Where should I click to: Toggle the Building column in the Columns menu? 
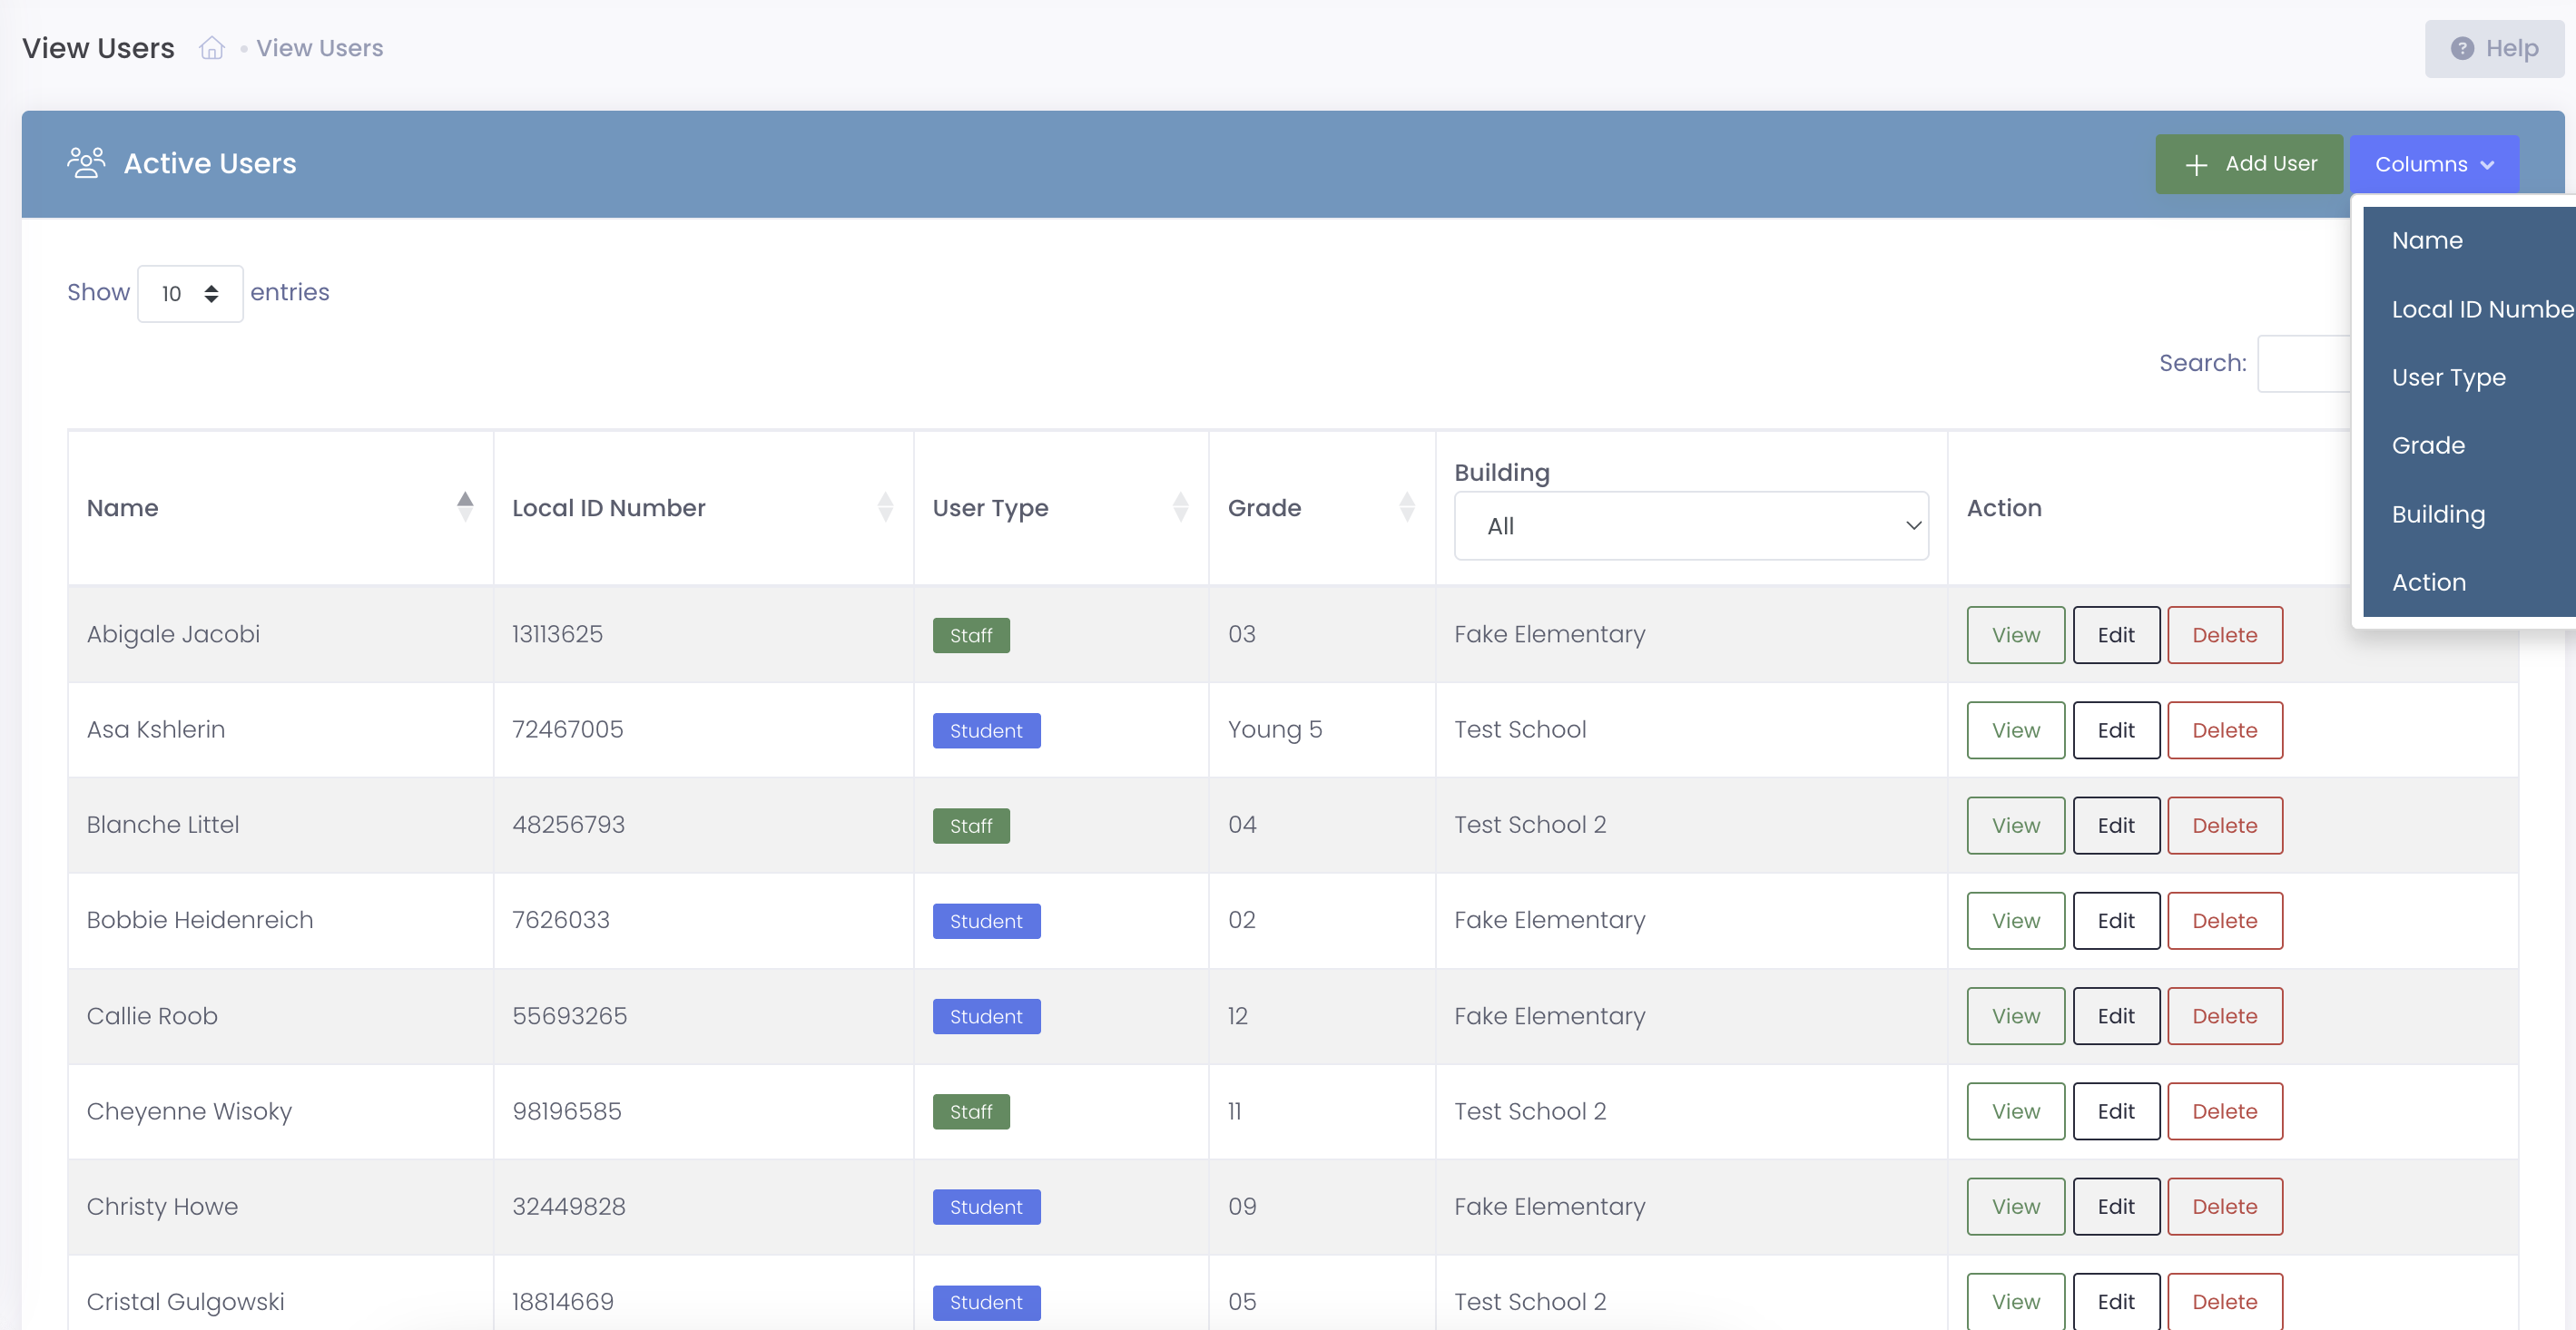pyautogui.click(x=2438, y=514)
